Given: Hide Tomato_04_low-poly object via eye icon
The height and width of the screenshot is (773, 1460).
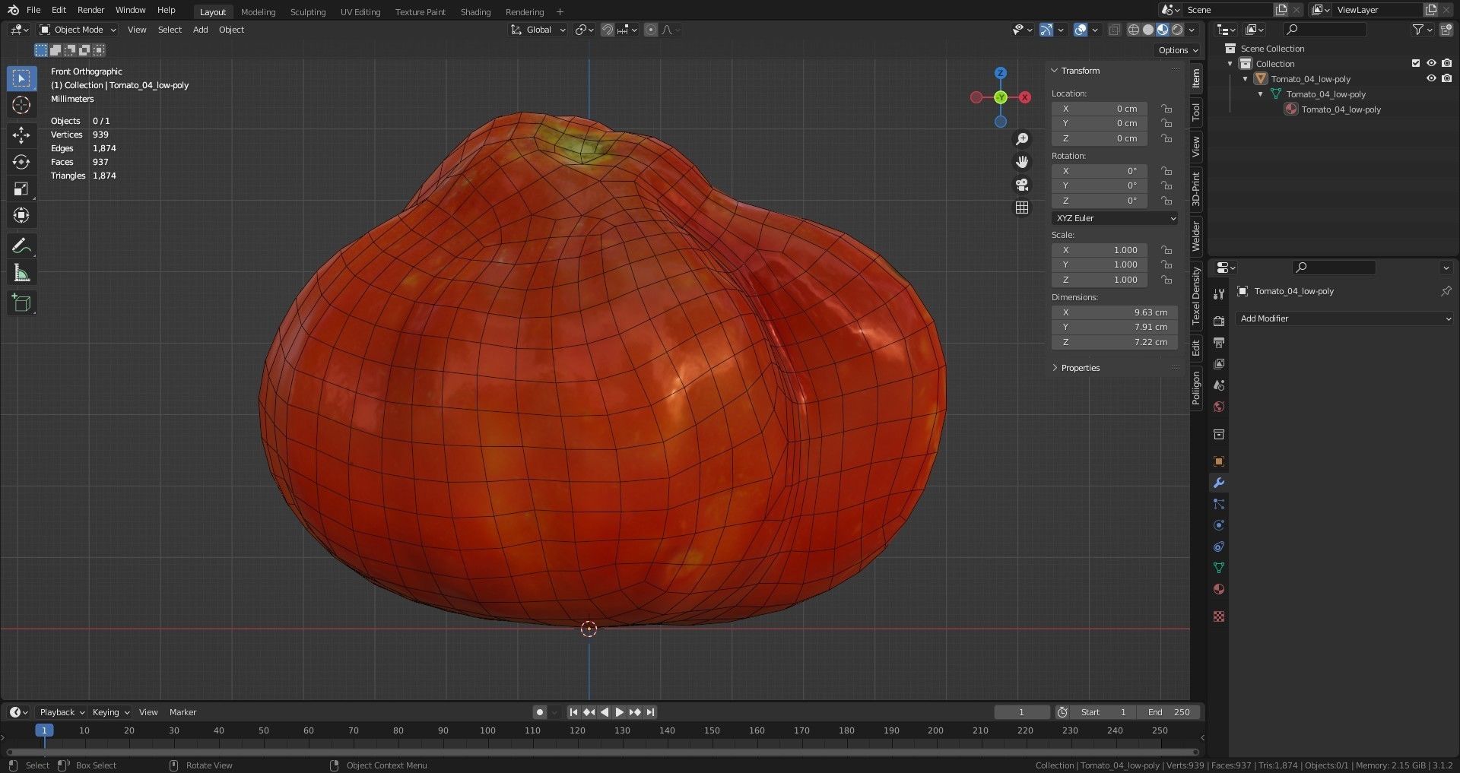Looking at the screenshot, I should click(x=1431, y=79).
